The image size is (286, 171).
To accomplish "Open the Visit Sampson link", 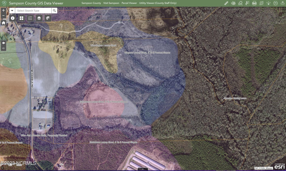I will coord(111,3).
